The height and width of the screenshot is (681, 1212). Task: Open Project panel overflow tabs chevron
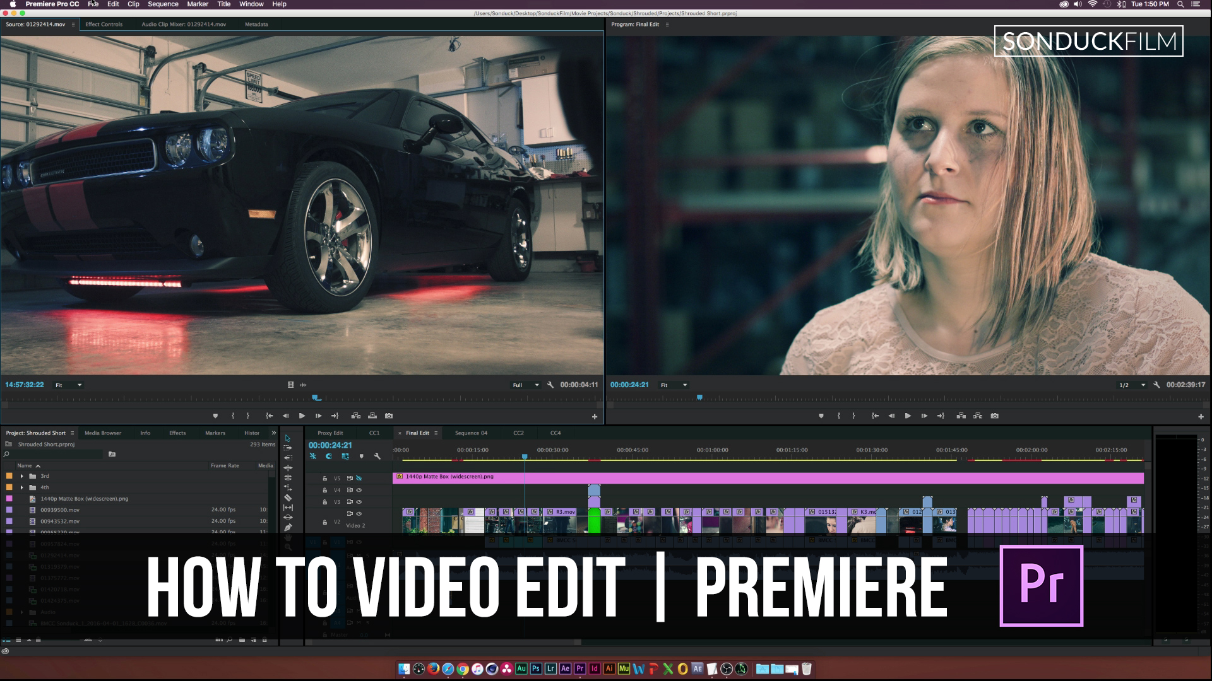click(274, 433)
